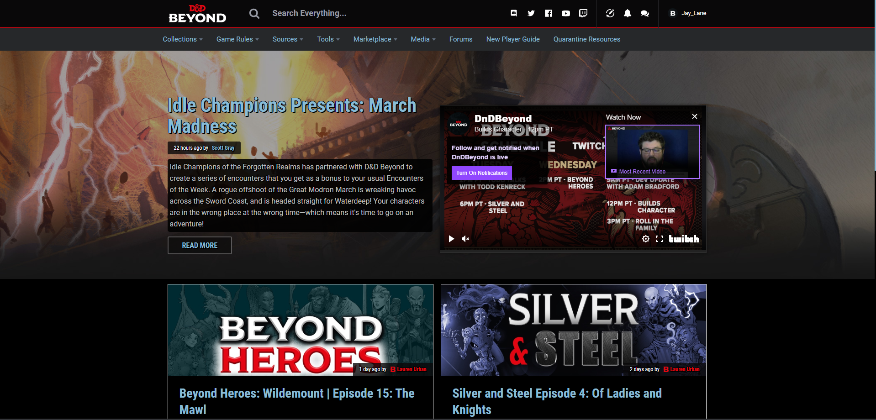Open the Beyond Heroes banner image
The width and height of the screenshot is (876, 420).
coord(301,330)
